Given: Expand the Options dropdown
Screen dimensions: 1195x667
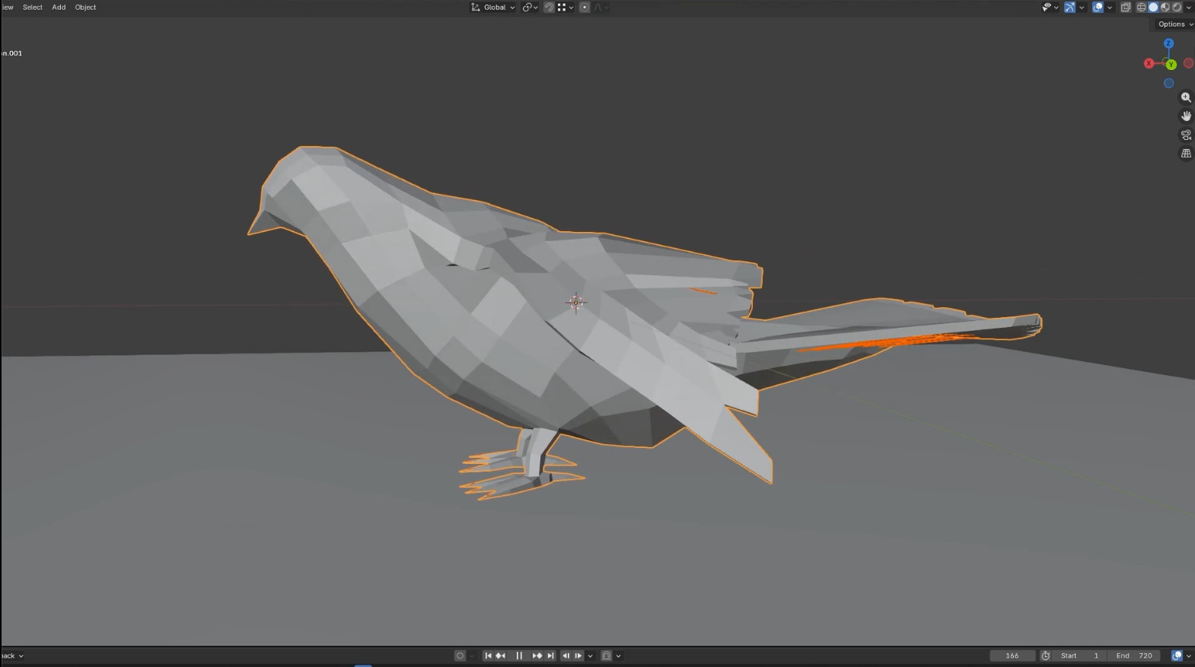Looking at the screenshot, I should point(1174,24).
